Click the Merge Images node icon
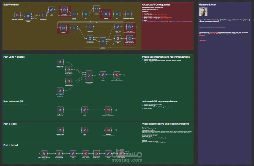 tap(89, 75)
